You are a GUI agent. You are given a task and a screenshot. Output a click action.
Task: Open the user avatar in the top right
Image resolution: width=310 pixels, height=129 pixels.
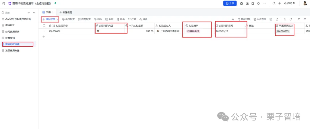coord(305,3)
